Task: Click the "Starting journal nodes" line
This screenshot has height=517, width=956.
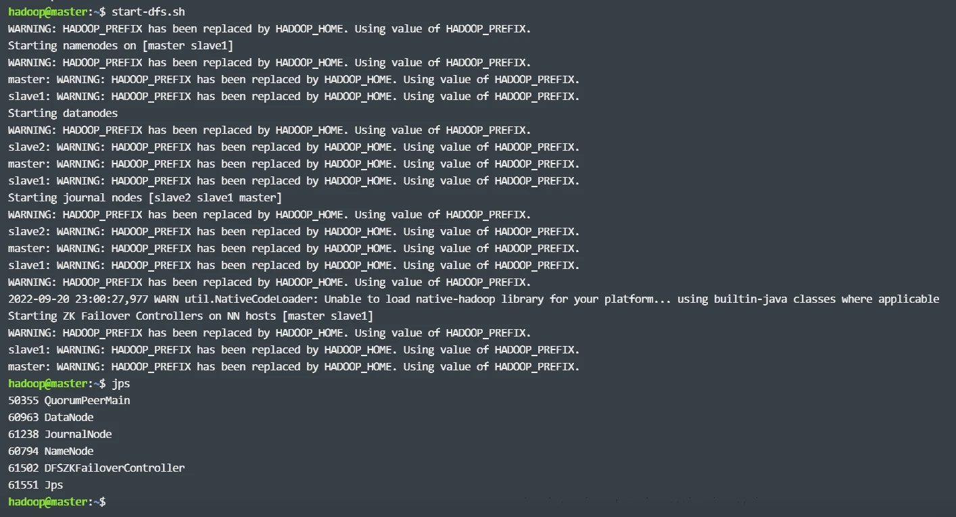Action: coord(145,198)
